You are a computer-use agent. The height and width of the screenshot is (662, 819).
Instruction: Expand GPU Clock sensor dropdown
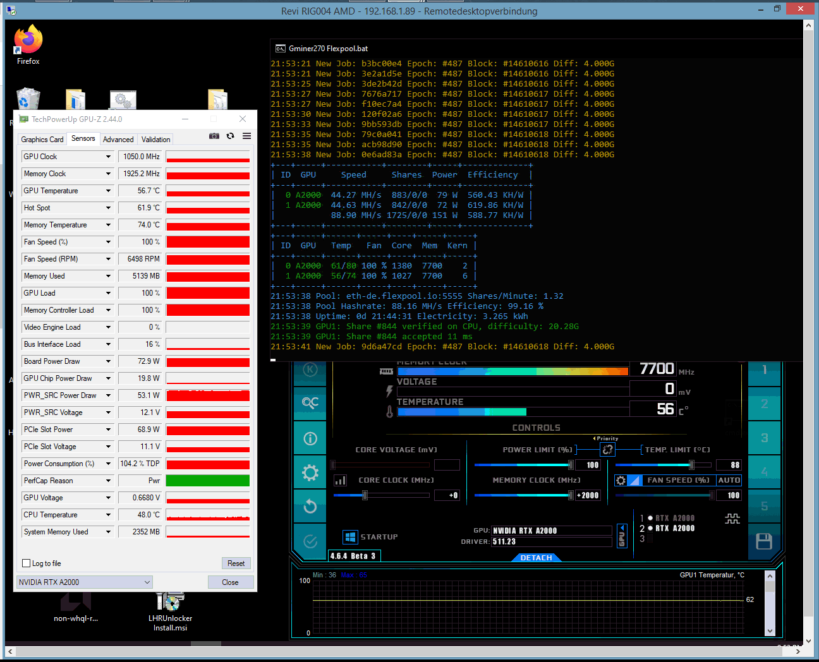[x=108, y=157]
